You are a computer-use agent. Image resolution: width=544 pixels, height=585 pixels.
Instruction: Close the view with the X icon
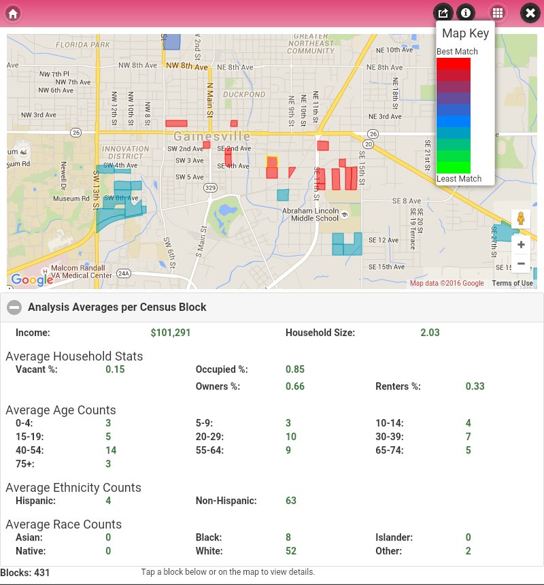coord(530,13)
